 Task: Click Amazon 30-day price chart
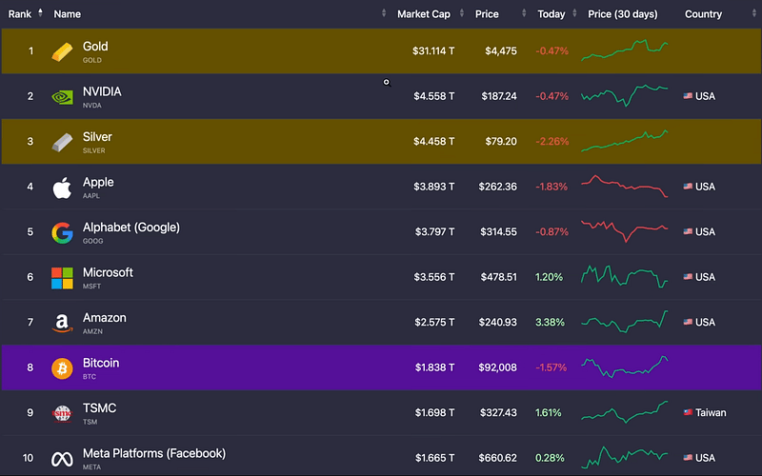click(625, 322)
